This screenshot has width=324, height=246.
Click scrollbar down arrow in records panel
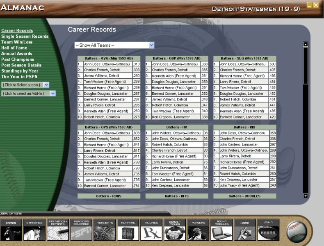click(305, 196)
